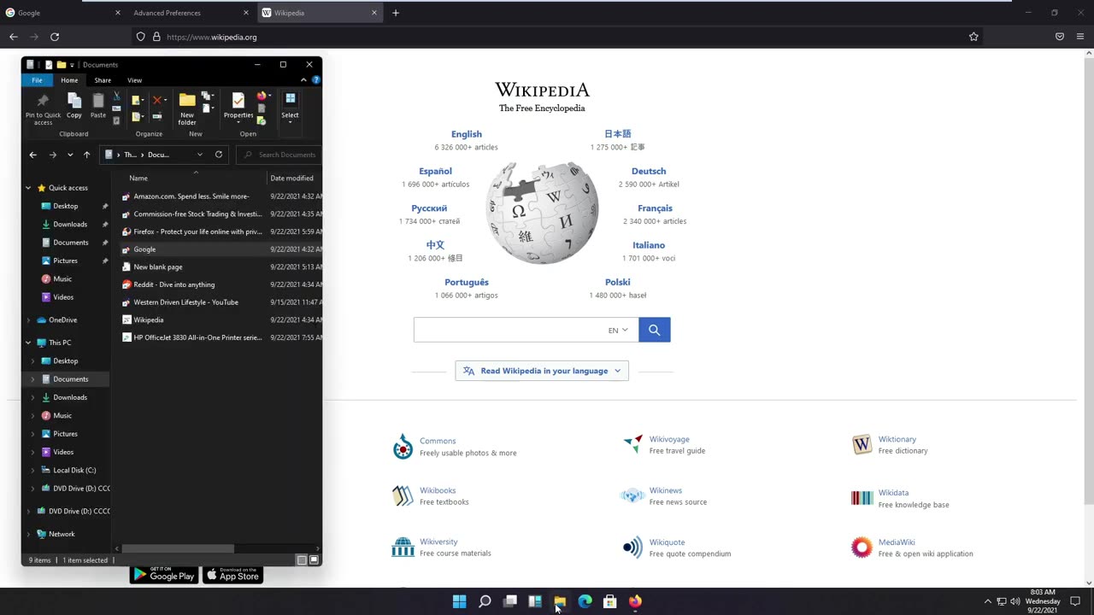The height and width of the screenshot is (615, 1094).
Task: Select the Amazon.com shortcut file
Action: click(191, 196)
